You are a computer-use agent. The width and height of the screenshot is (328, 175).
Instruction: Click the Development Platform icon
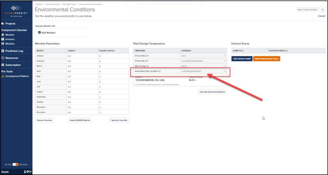click(3, 76)
